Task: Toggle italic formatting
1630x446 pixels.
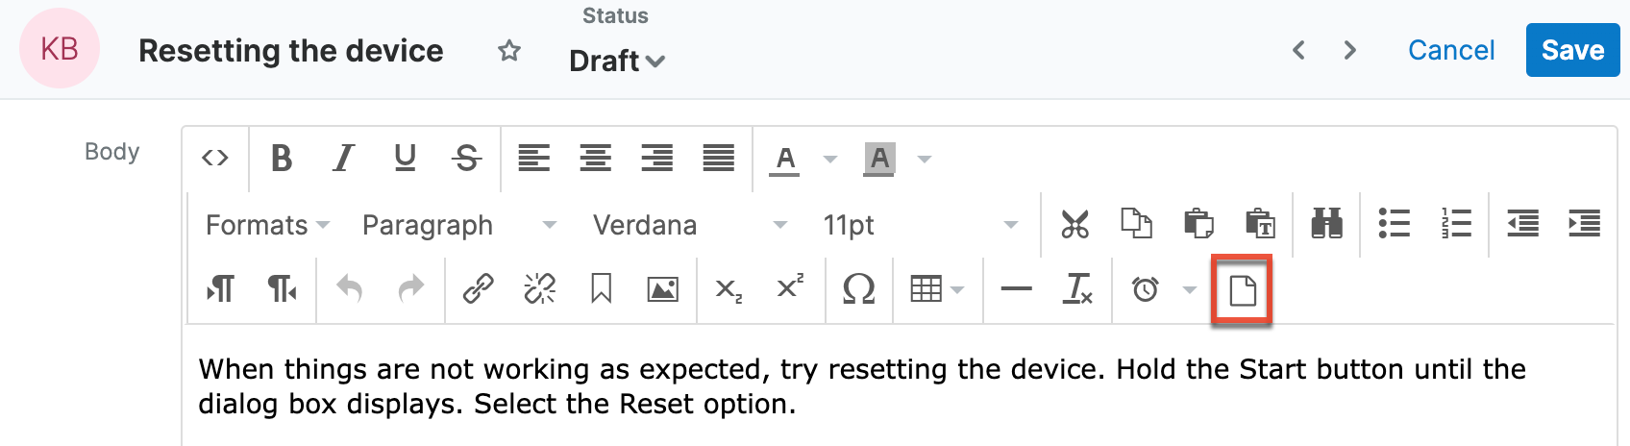Action: tap(343, 158)
